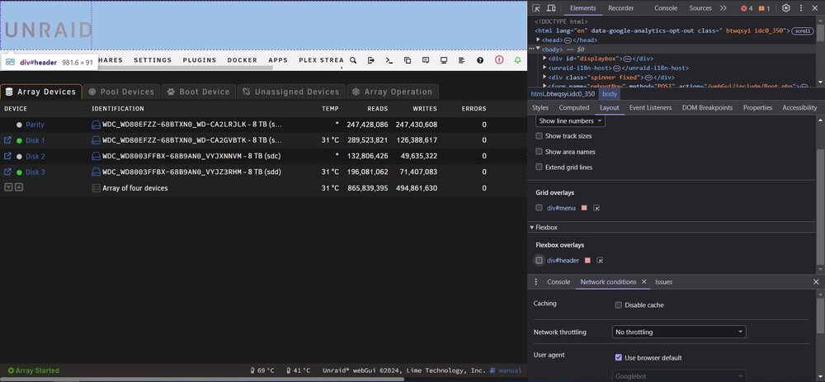Click the move-down arrow icon in array totals row

(8, 187)
